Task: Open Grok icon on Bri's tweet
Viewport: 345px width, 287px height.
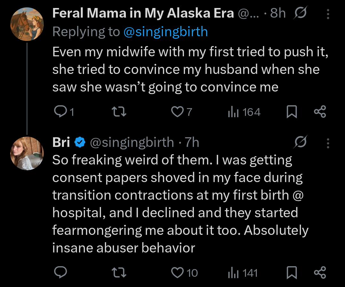Action: pyautogui.click(x=300, y=141)
